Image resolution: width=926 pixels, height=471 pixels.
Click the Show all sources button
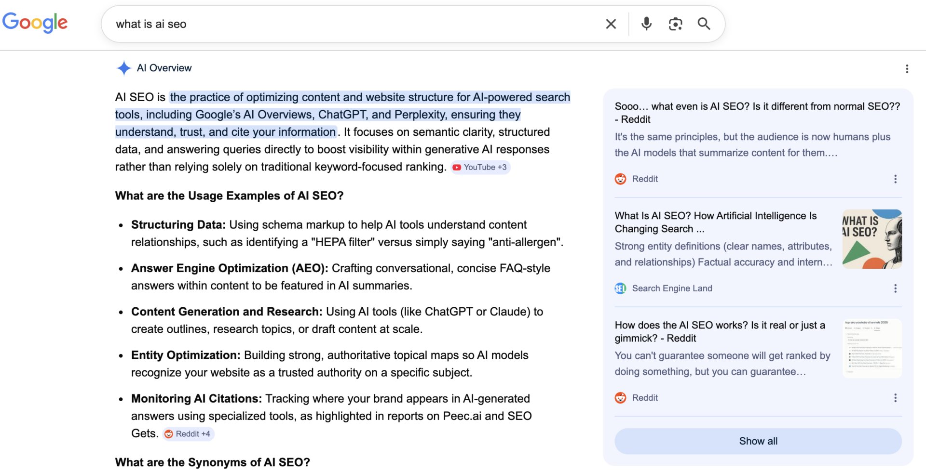point(758,441)
